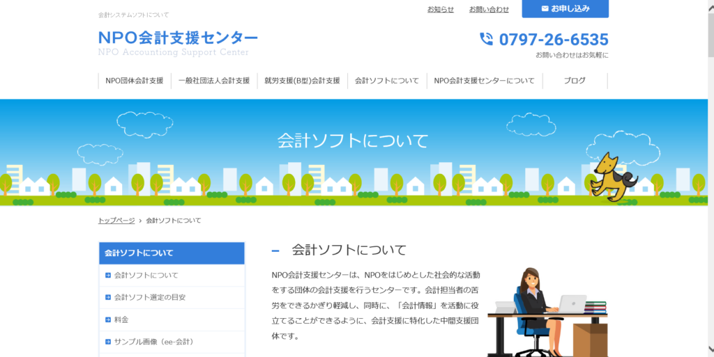Click the phone number 0797-26-6535

pyautogui.click(x=554, y=40)
